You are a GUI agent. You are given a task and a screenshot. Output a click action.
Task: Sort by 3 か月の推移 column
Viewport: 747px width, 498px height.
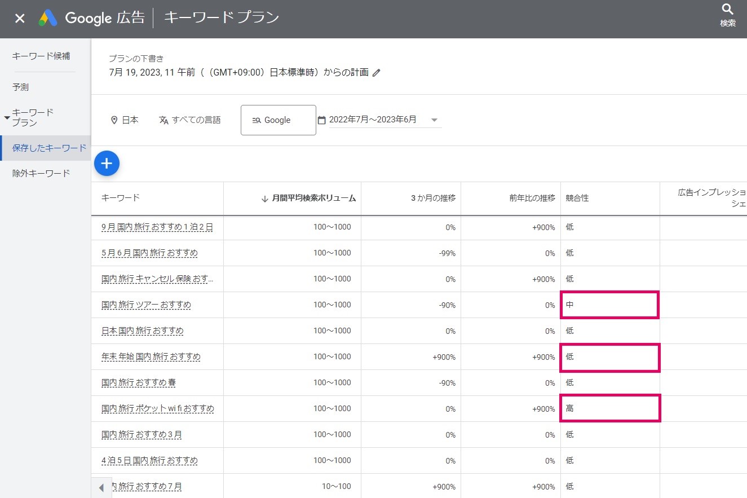[x=433, y=198]
